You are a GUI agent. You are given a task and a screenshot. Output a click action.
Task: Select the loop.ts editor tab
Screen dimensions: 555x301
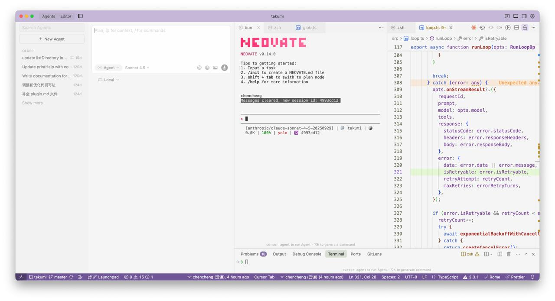point(436,27)
